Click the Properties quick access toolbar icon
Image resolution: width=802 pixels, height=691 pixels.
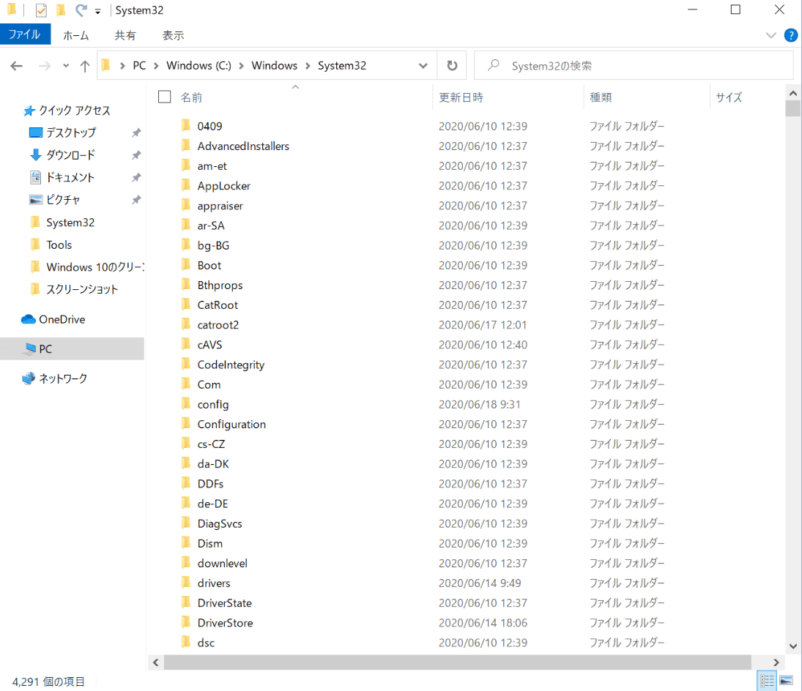coord(41,10)
